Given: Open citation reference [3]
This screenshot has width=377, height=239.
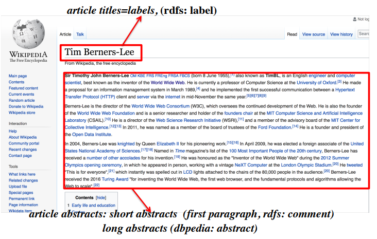Looking at the screenshot, I should coord(339,81).
